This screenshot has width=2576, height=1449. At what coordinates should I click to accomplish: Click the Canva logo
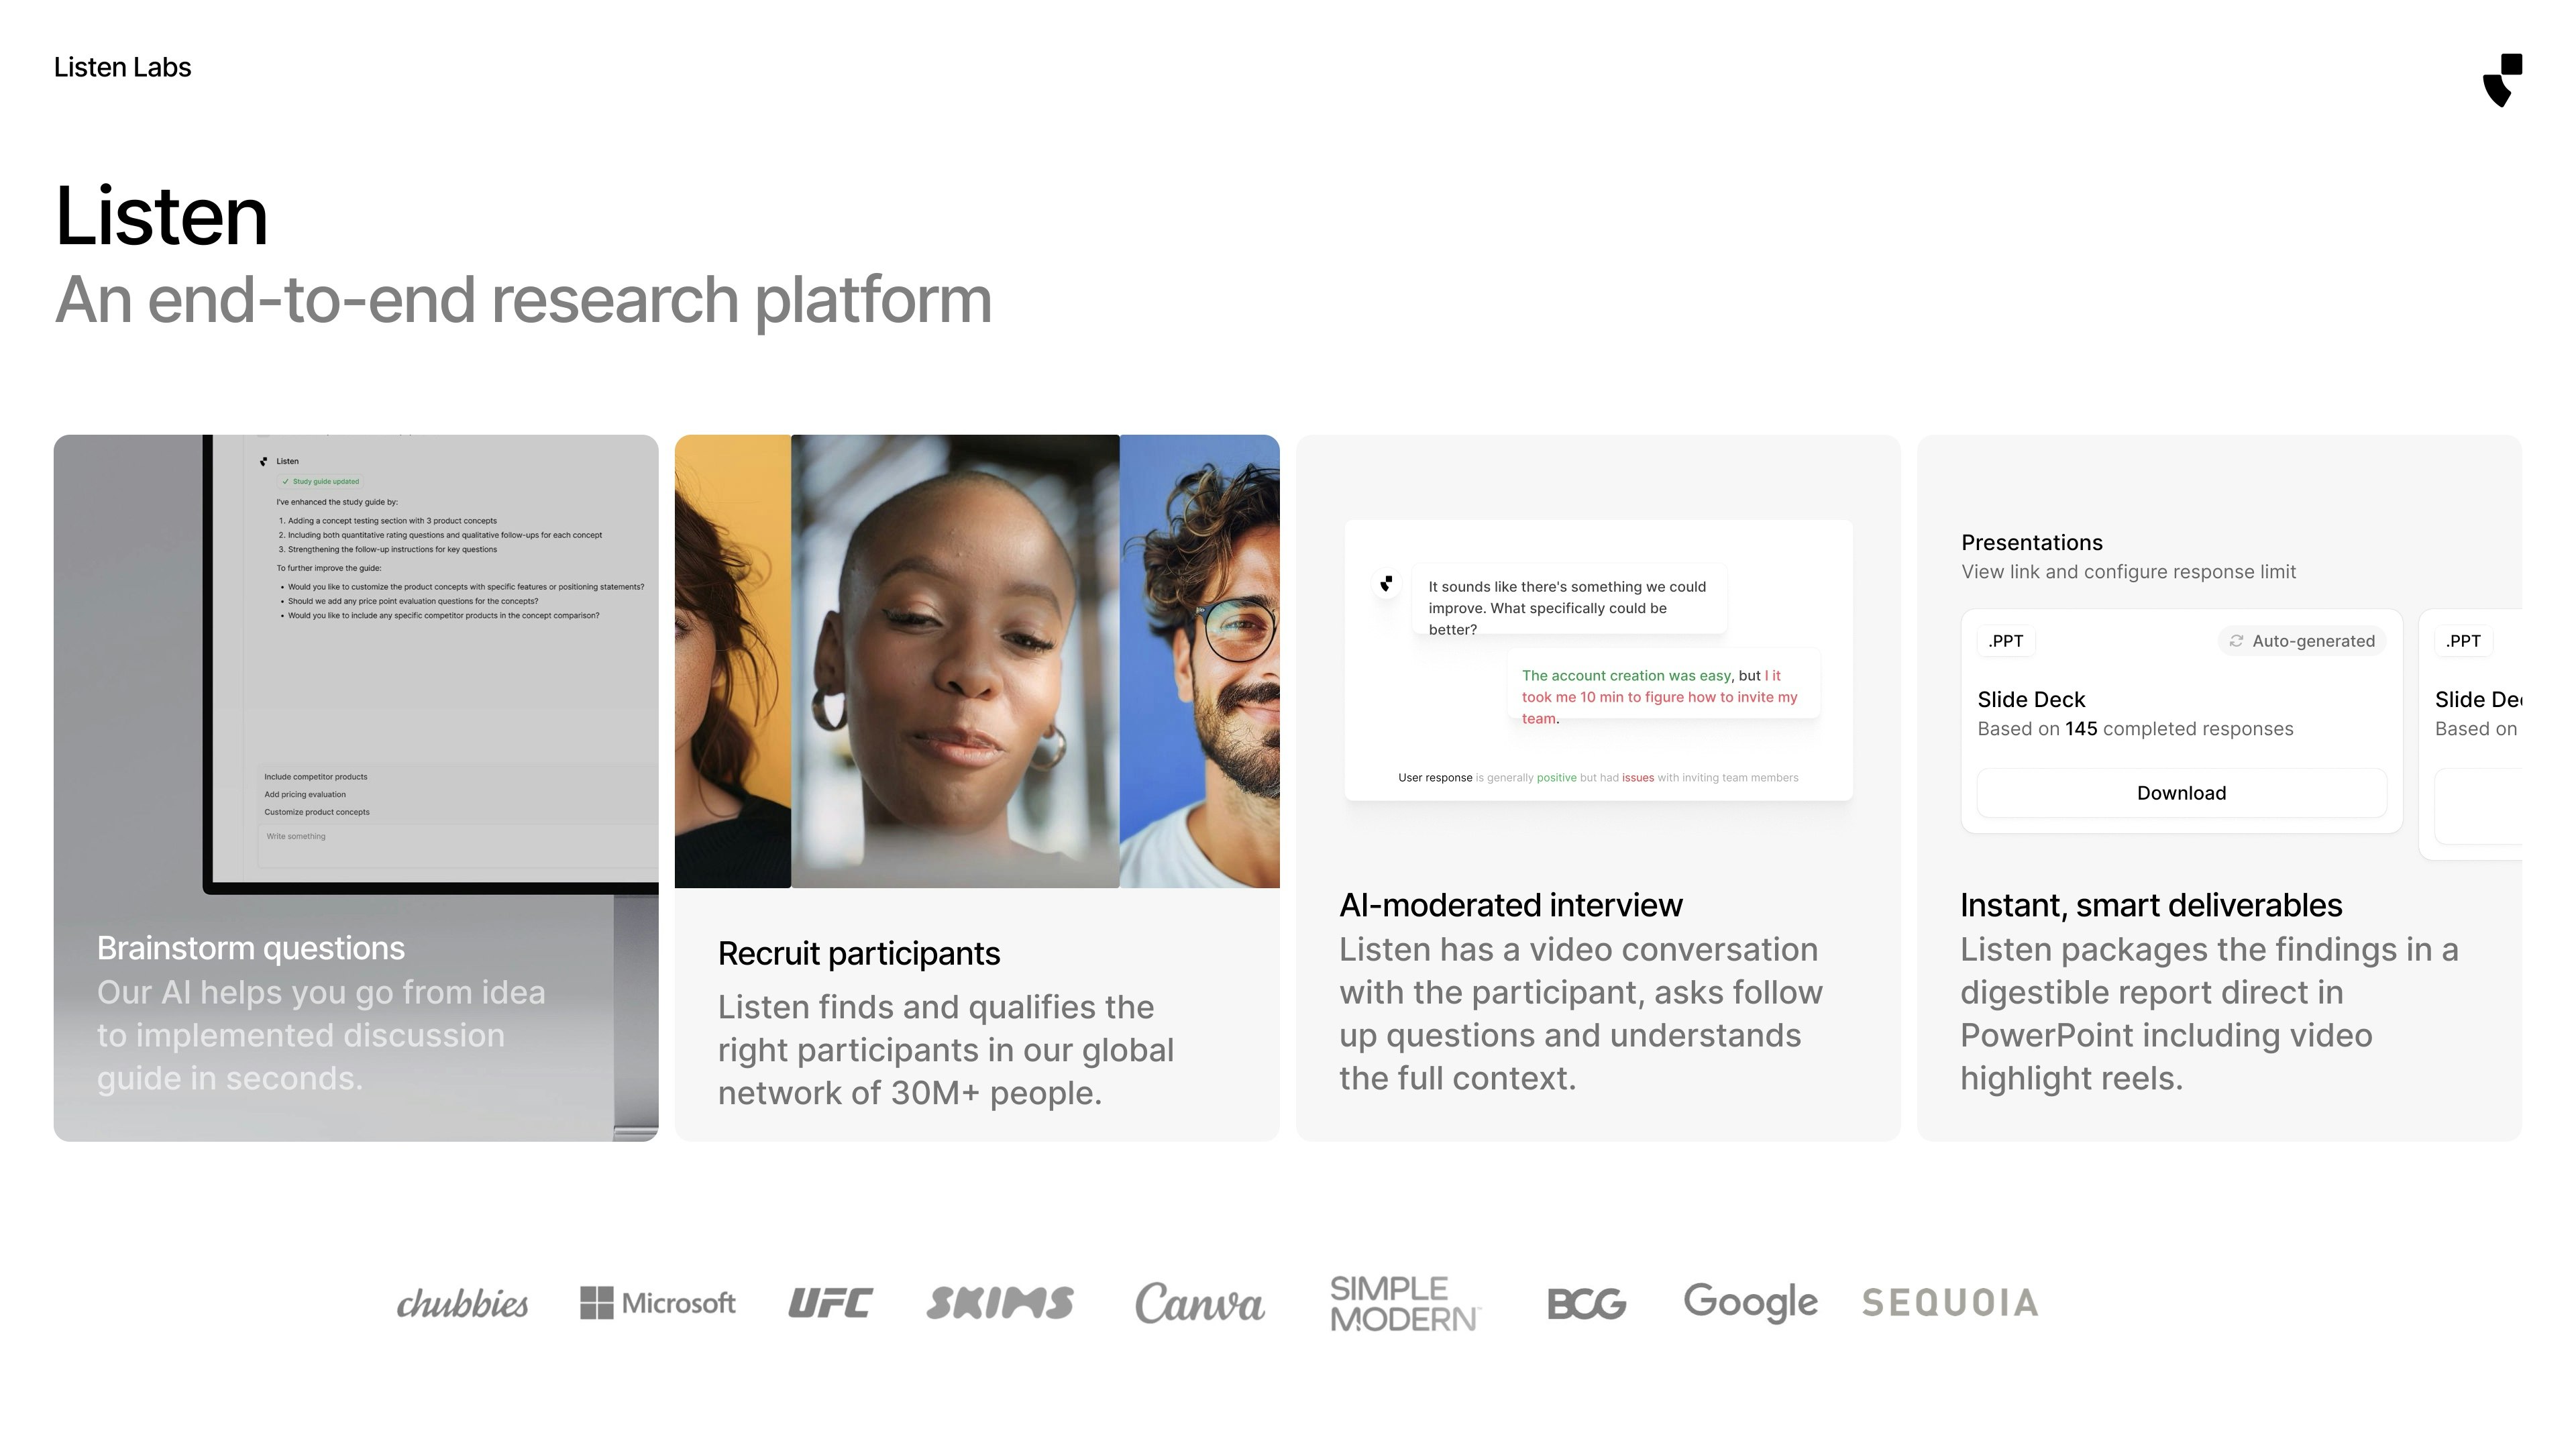pyautogui.click(x=1199, y=1303)
